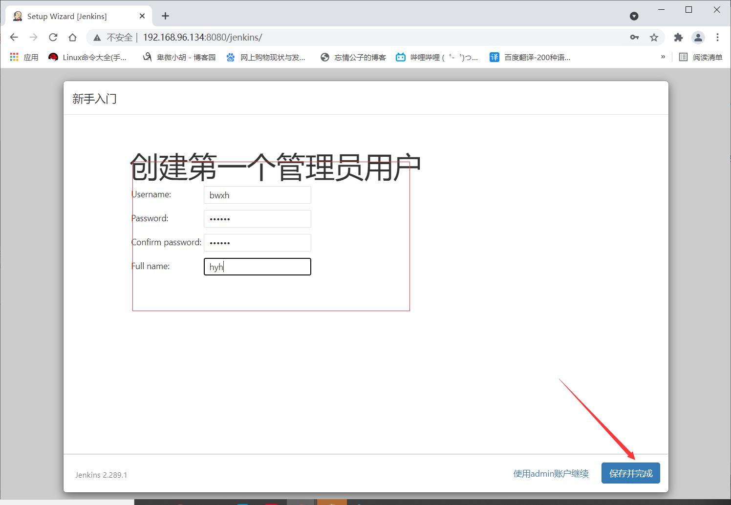Open the 忘情公子的博客 bookmark
The height and width of the screenshot is (505, 731).
[353, 57]
